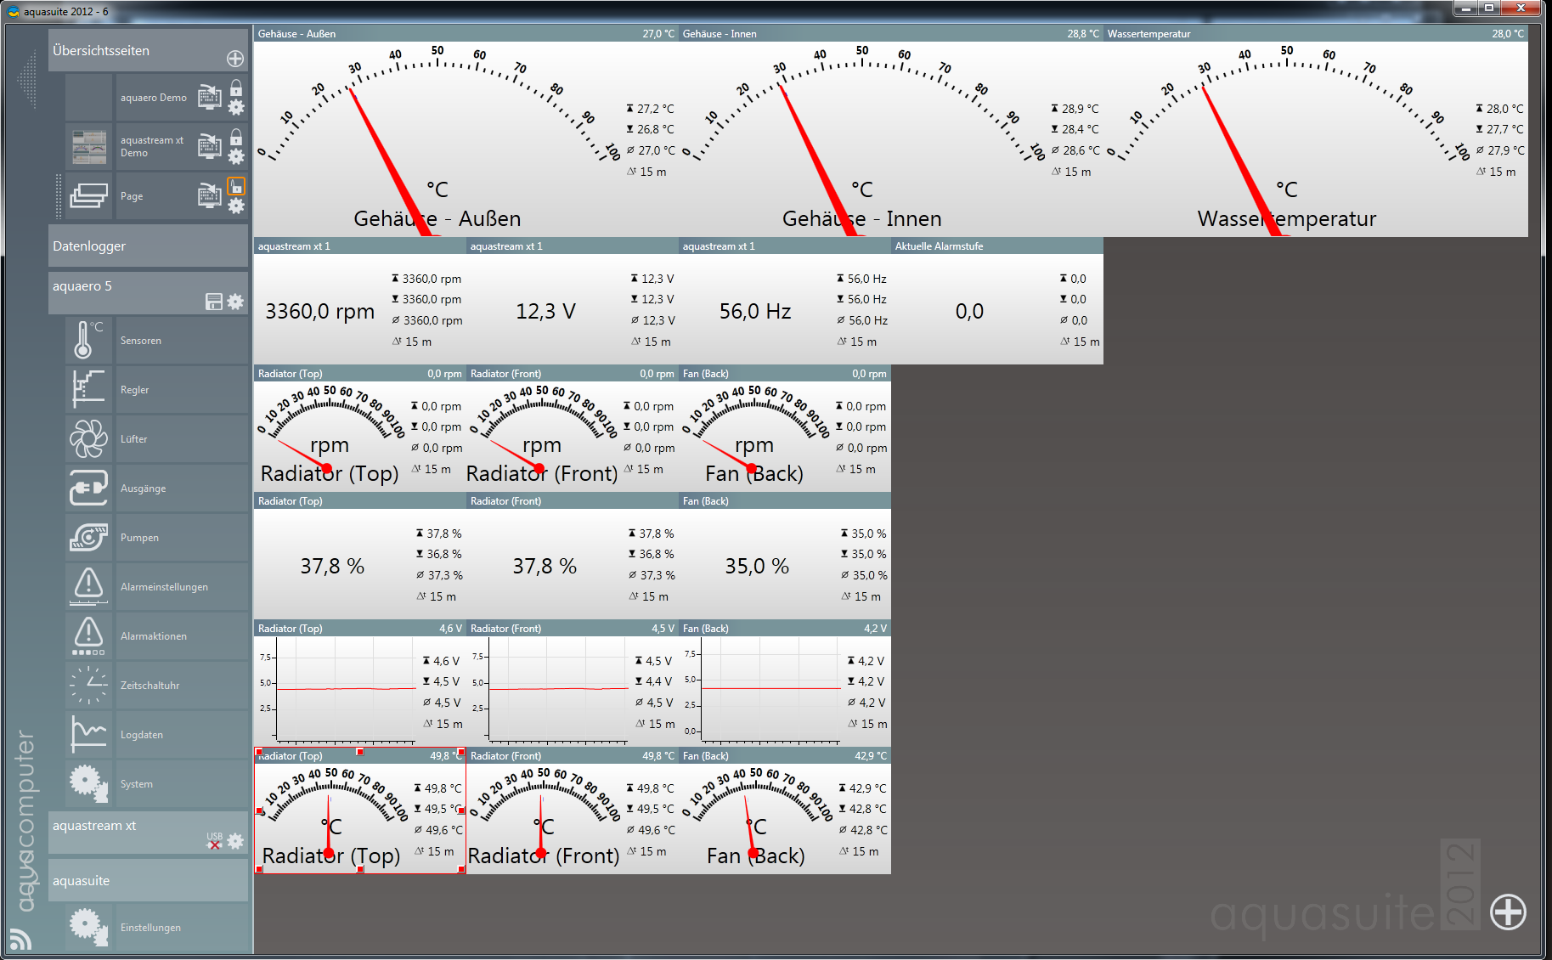Image resolution: width=1552 pixels, height=960 pixels.
Task: Open Einstellungen gear icon
Action: click(x=89, y=927)
